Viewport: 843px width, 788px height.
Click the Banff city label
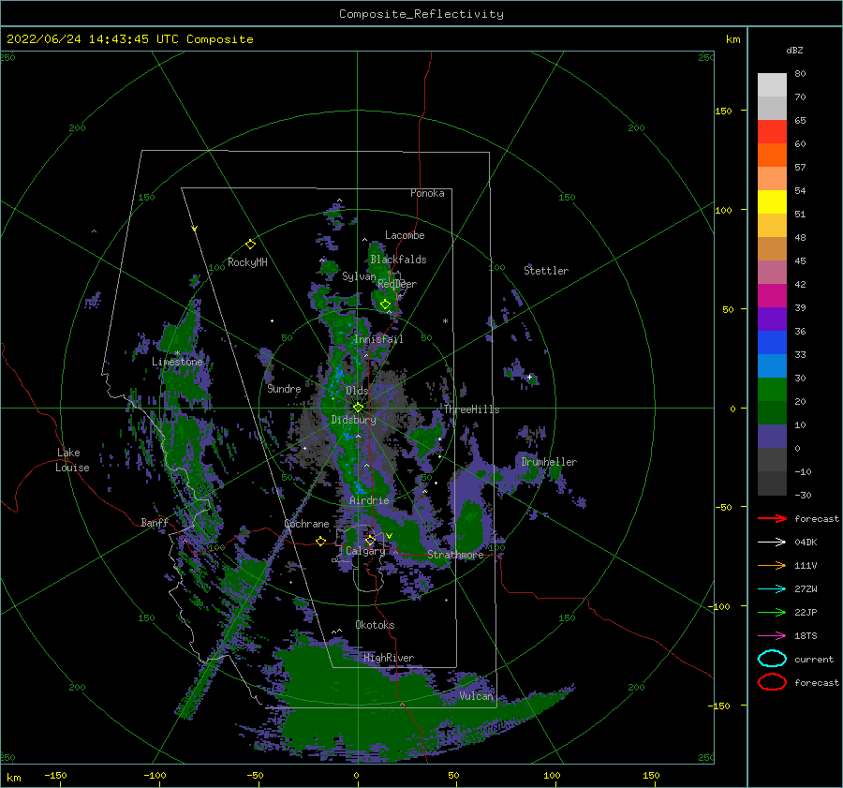(155, 522)
